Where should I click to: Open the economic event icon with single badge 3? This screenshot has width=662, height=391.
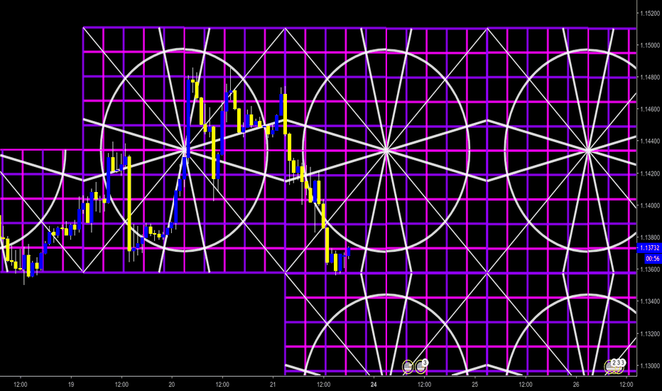pyautogui.click(x=421, y=367)
